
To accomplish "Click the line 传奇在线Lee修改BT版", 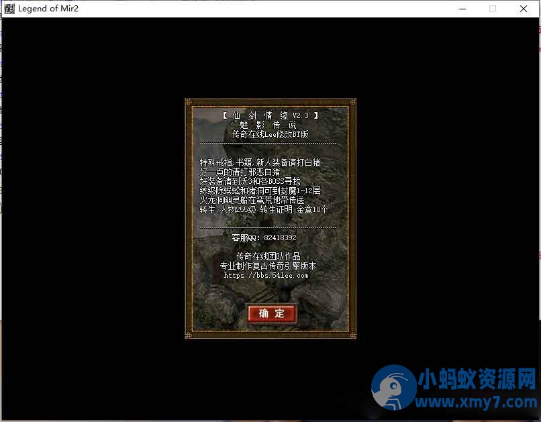I will pyautogui.click(x=270, y=134).
